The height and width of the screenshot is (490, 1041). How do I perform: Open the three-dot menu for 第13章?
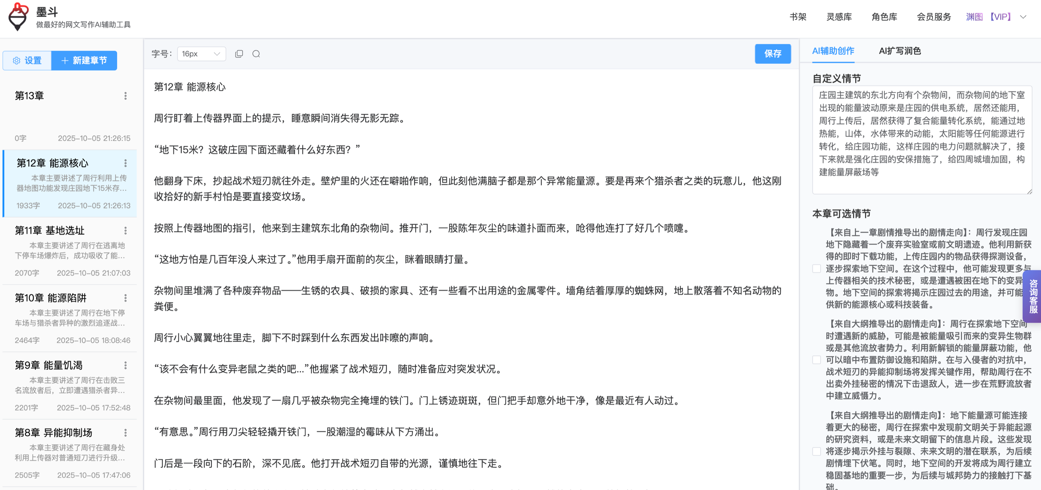(125, 96)
